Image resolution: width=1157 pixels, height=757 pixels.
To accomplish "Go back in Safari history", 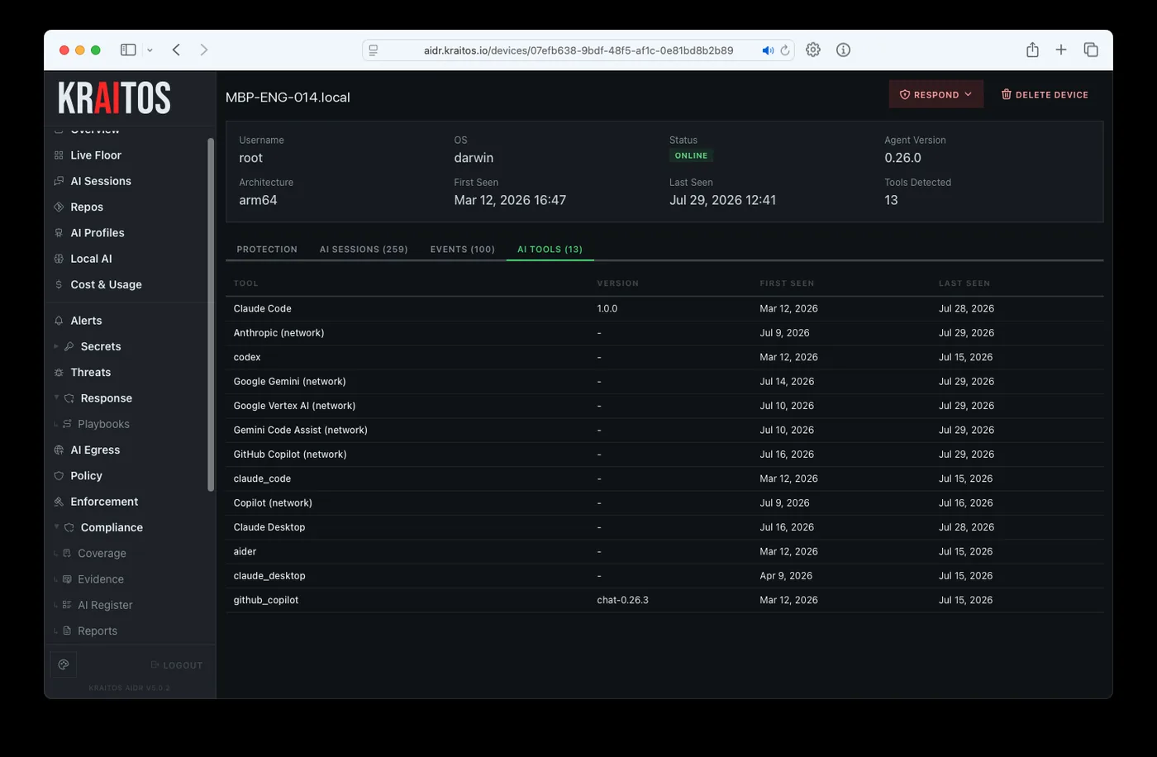I will tap(176, 50).
